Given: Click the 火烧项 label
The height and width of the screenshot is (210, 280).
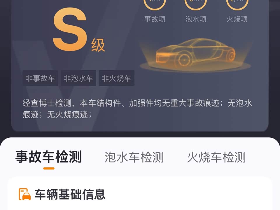Looking at the screenshot, I should pyautogui.click(x=237, y=19).
